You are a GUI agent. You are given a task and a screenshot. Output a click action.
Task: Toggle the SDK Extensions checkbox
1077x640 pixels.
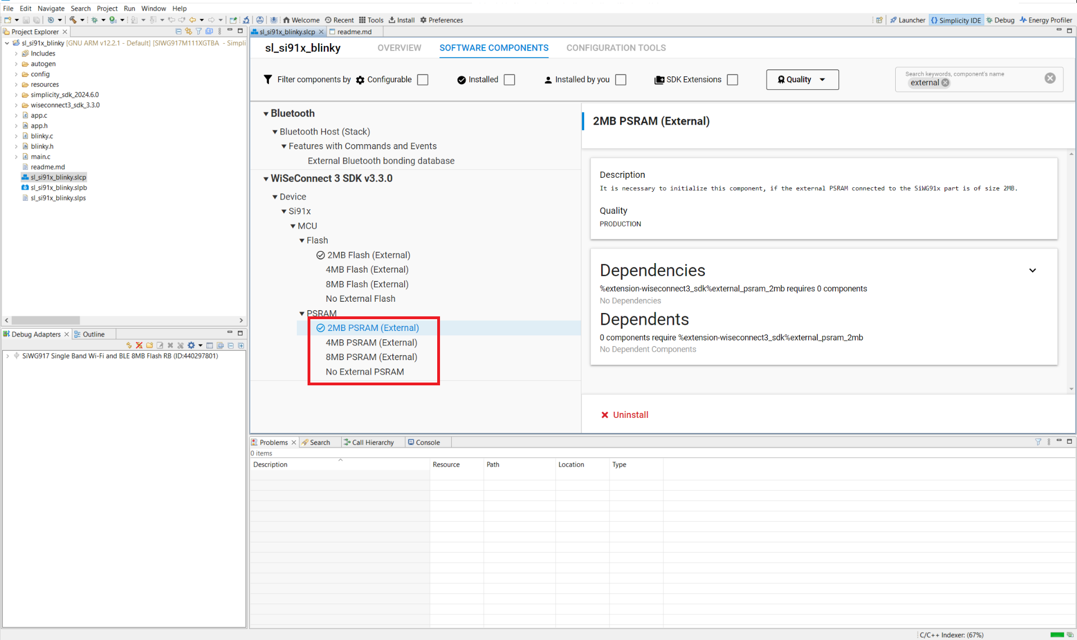tap(732, 80)
